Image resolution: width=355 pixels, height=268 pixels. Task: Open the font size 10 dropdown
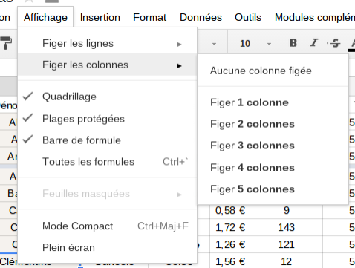point(255,44)
